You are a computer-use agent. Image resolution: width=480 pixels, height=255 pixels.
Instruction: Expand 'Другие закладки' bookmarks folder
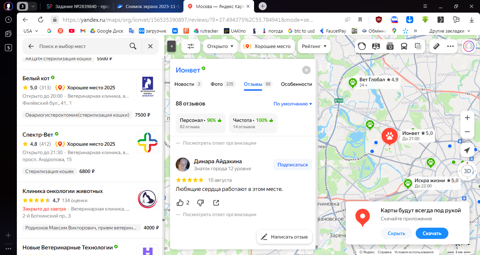(x=449, y=31)
